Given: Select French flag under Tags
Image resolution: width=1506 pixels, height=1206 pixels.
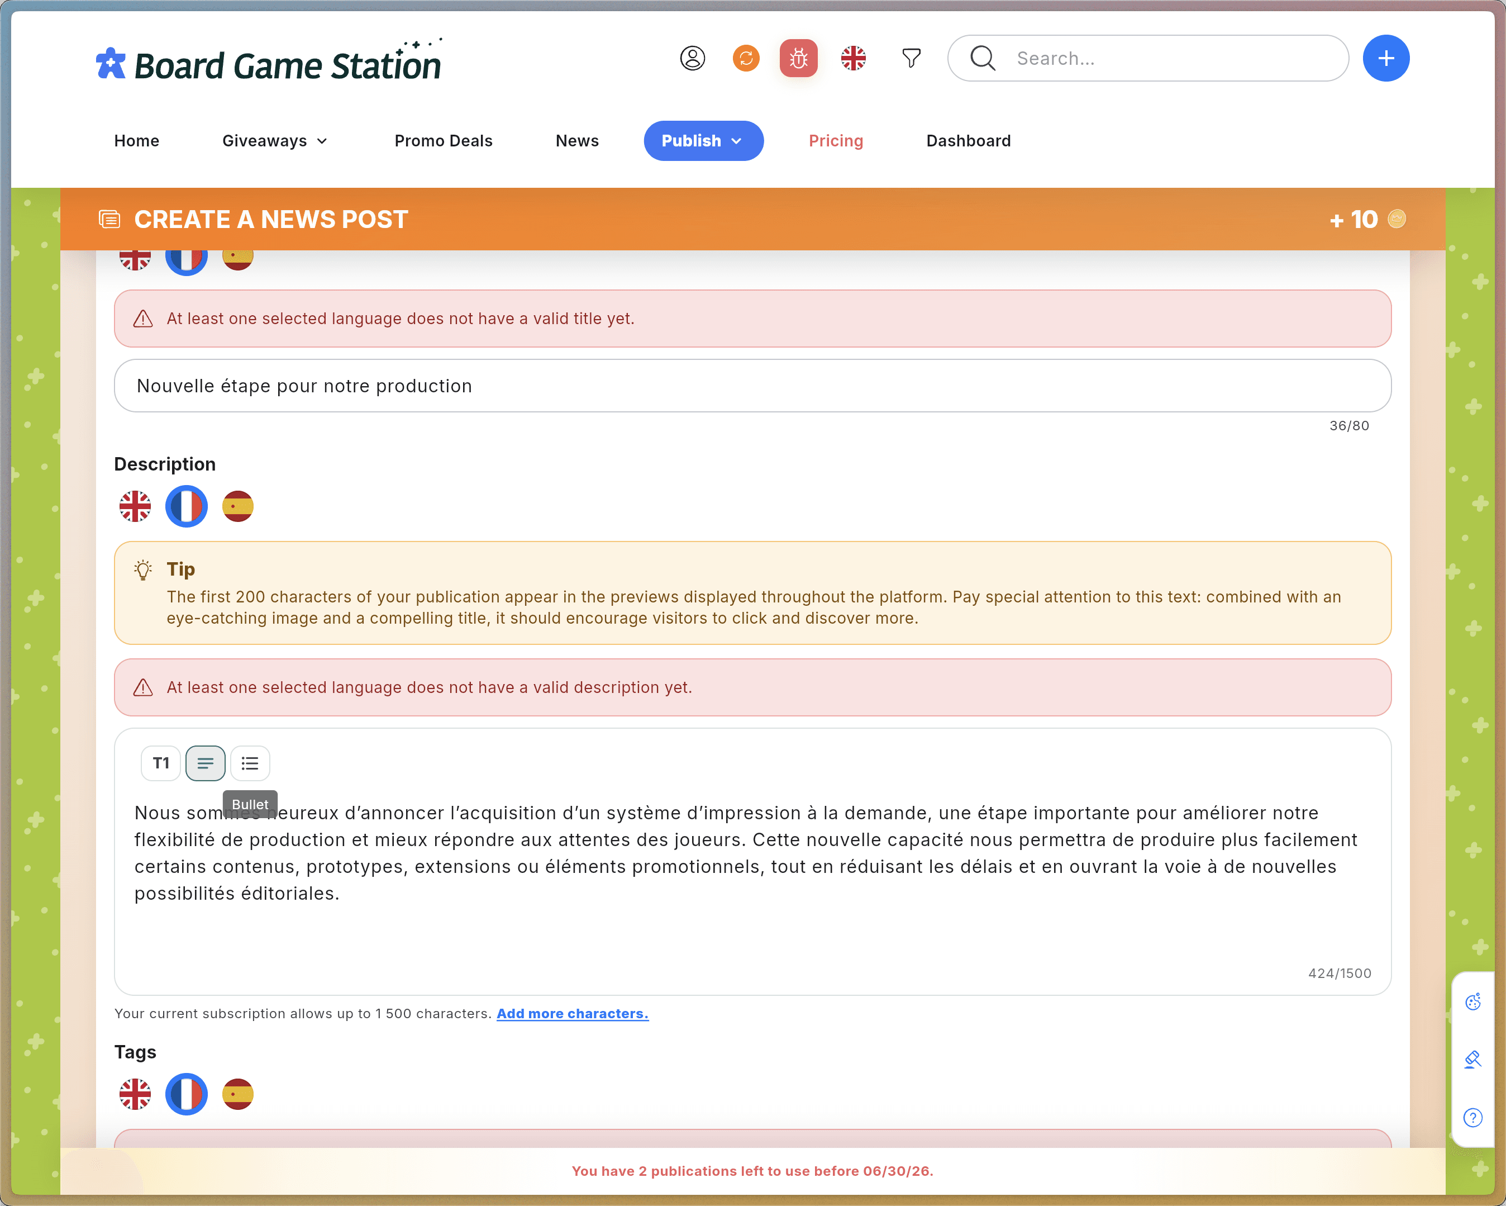Looking at the screenshot, I should 187,1094.
